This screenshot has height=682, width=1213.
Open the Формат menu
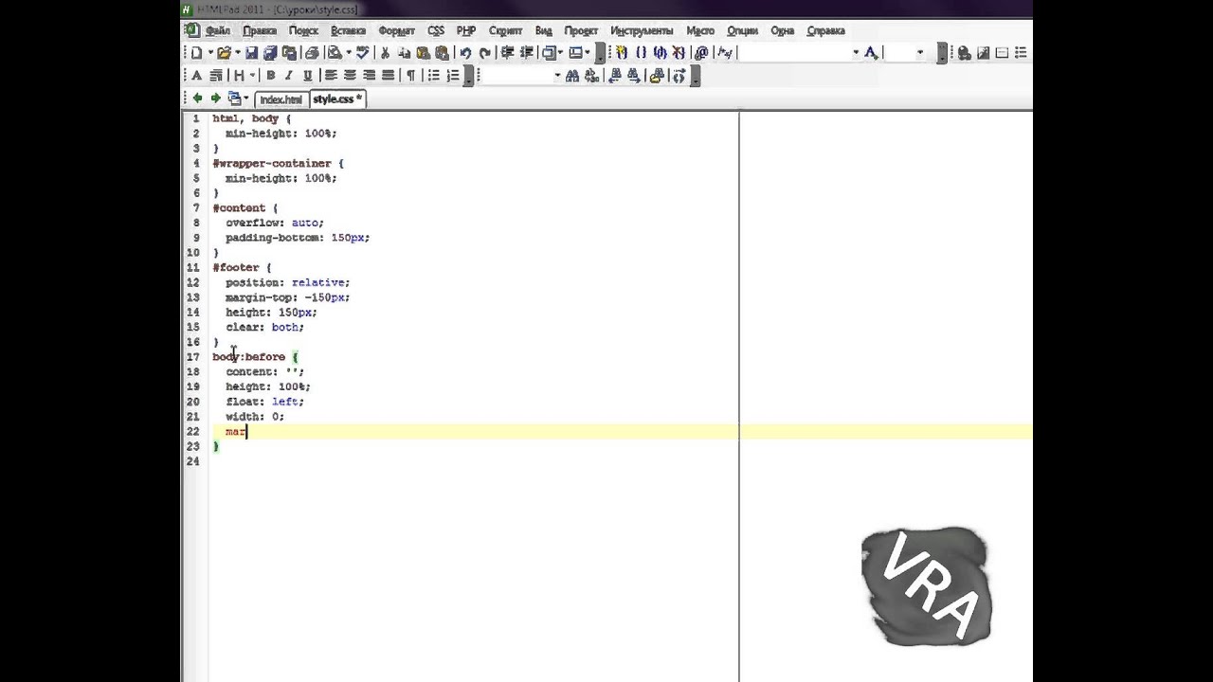pos(396,30)
